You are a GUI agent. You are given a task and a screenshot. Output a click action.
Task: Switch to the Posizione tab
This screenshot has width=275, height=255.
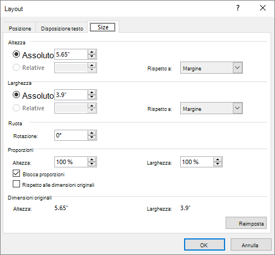(x=20, y=29)
